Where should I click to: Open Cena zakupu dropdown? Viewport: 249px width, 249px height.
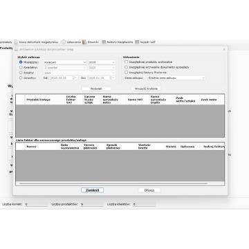coord(176,78)
